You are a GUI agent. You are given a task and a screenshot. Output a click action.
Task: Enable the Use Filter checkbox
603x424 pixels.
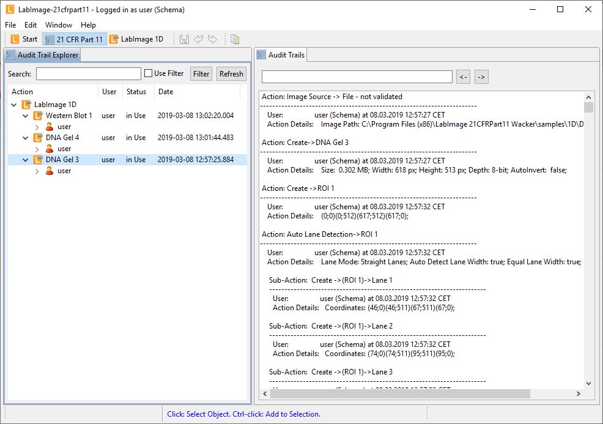148,73
